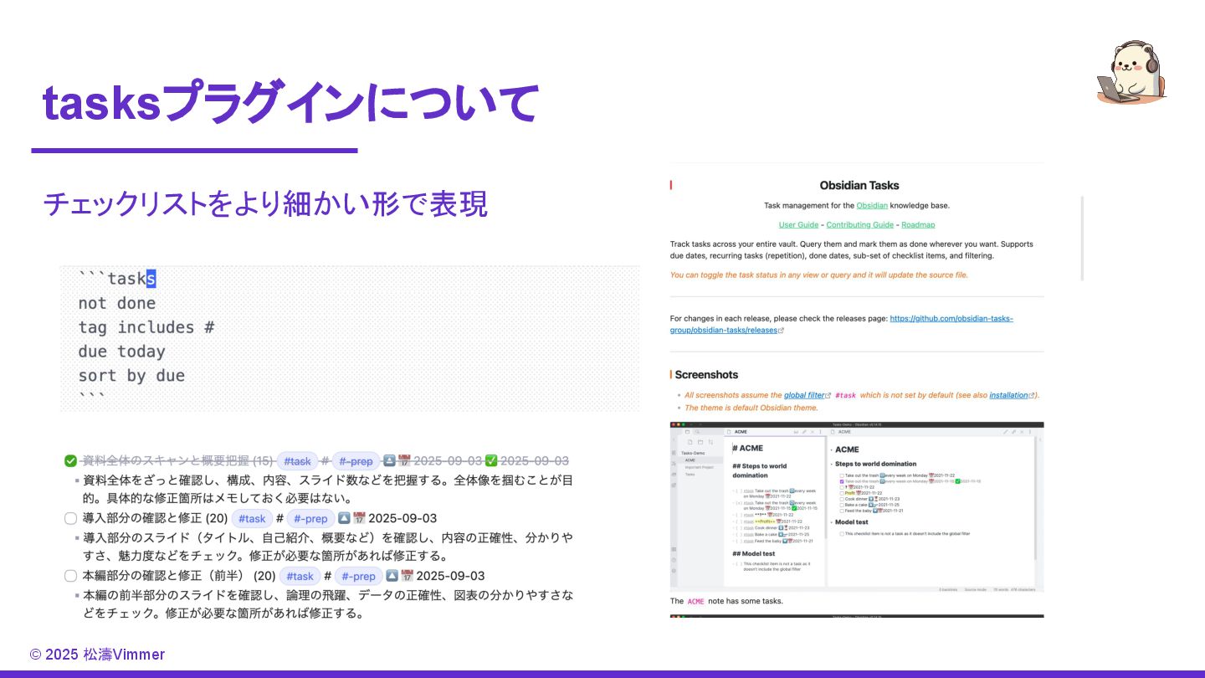Viewport: 1205px width, 678px height.
Task: Check the first unchecked 'Take out the trash' box in ACME preview
Action: (x=842, y=475)
